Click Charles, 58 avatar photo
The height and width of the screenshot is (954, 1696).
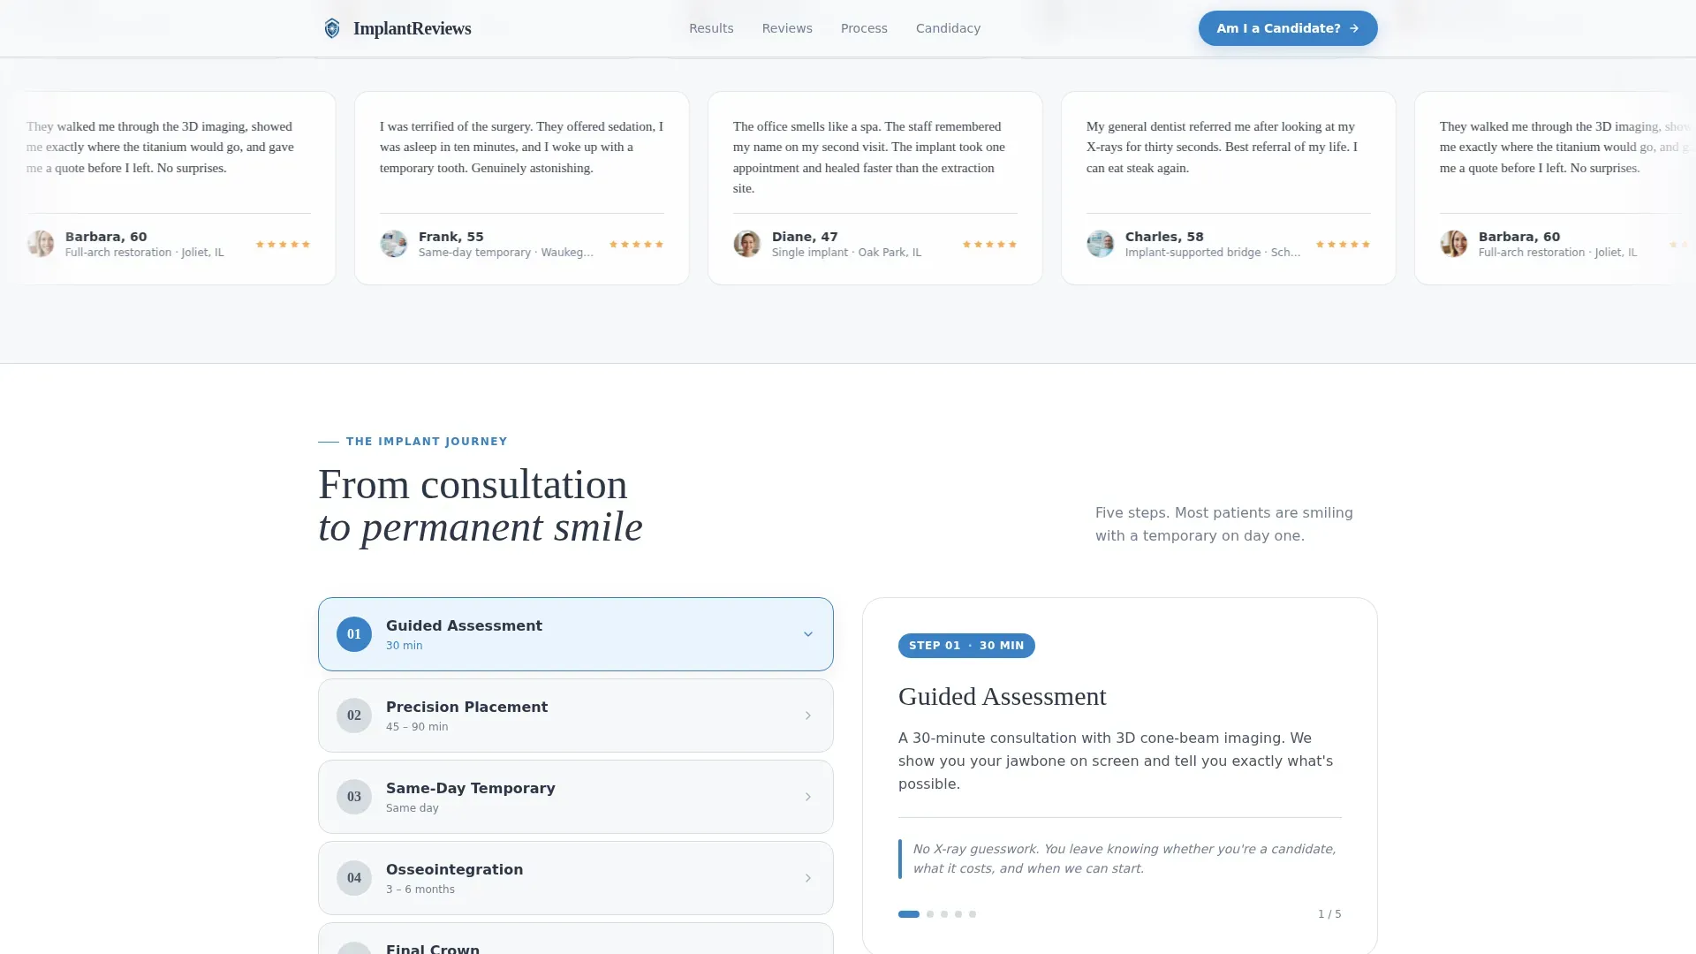pos(1101,244)
